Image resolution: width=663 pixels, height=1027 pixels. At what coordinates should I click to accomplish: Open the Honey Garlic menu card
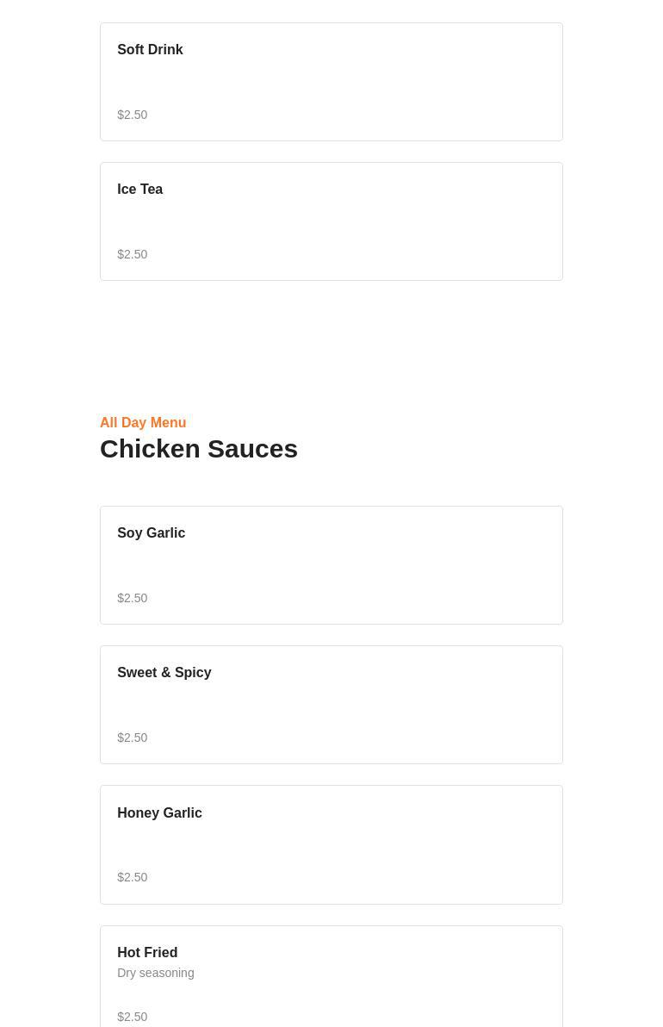344,844
